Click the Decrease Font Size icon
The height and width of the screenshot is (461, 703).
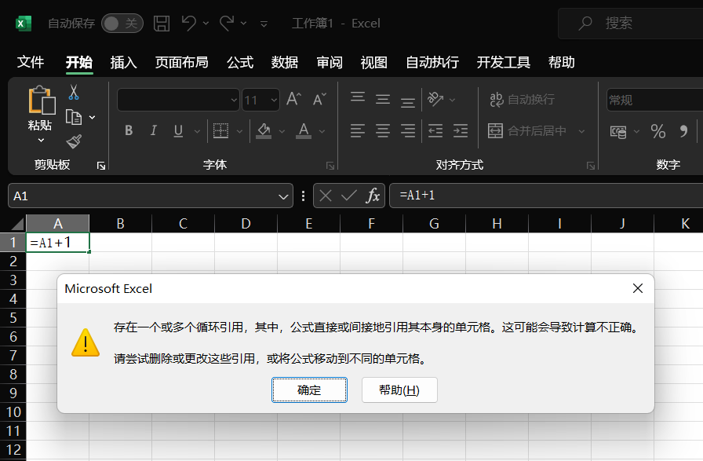tap(319, 99)
